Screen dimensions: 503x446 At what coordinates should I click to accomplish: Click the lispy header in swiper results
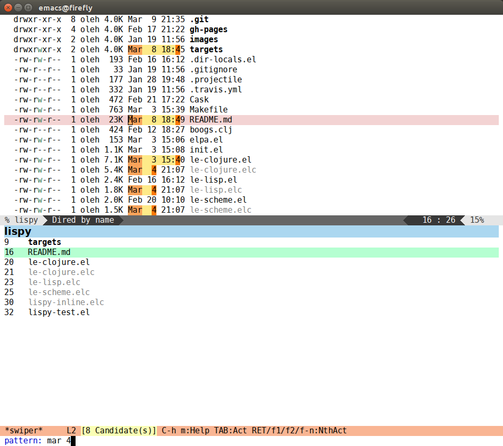[x=251, y=231]
